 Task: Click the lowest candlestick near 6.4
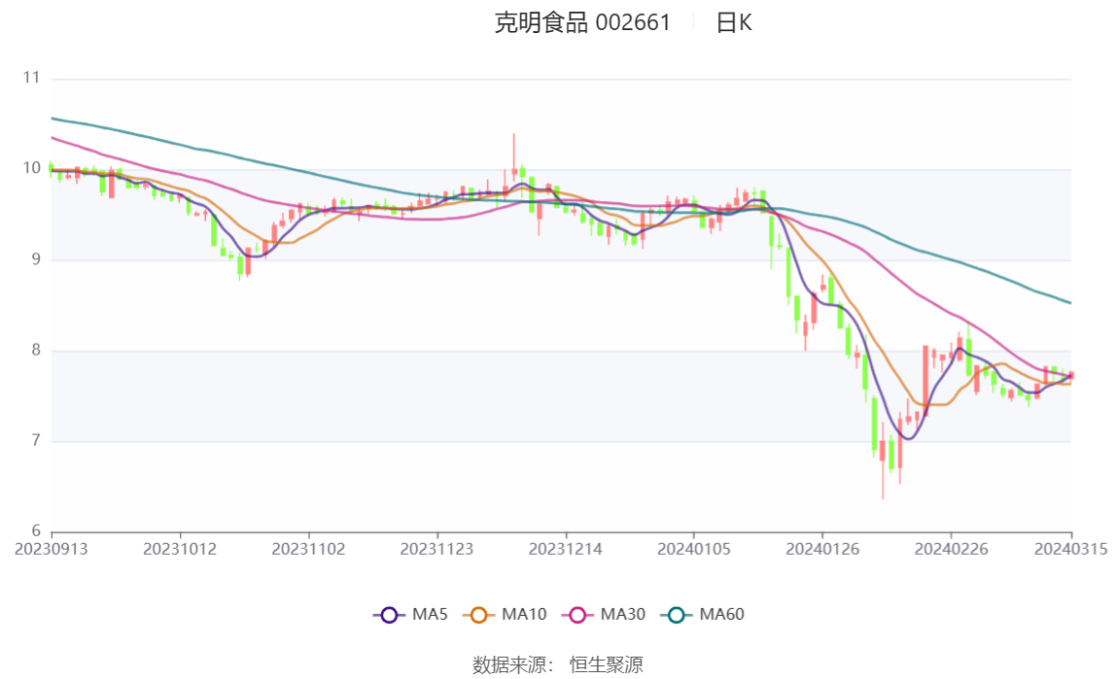(x=883, y=460)
